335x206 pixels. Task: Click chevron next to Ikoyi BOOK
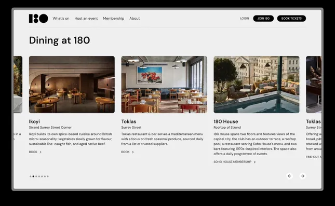point(41,152)
